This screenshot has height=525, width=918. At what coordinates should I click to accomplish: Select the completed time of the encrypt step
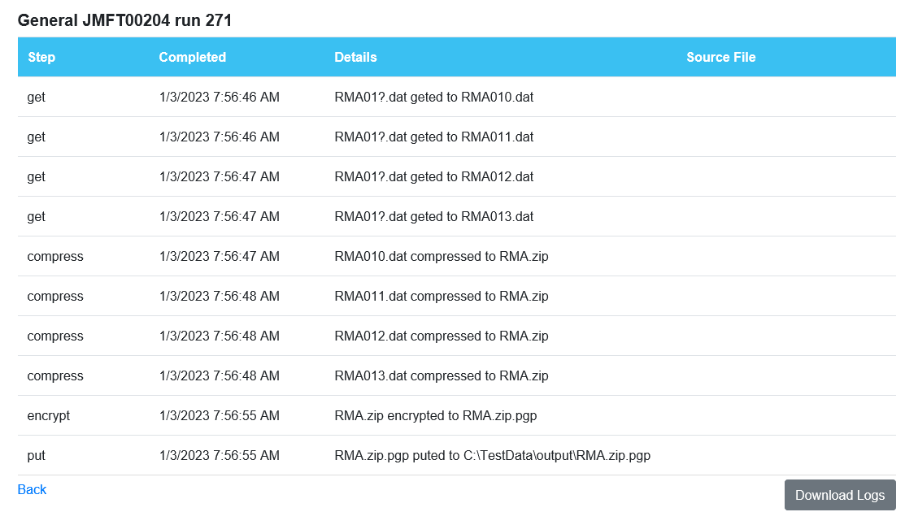point(219,415)
